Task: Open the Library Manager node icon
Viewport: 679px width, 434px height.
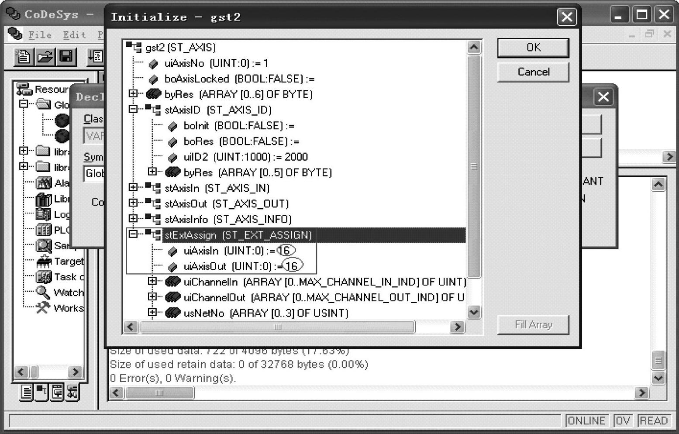Action: tap(43, 199)
